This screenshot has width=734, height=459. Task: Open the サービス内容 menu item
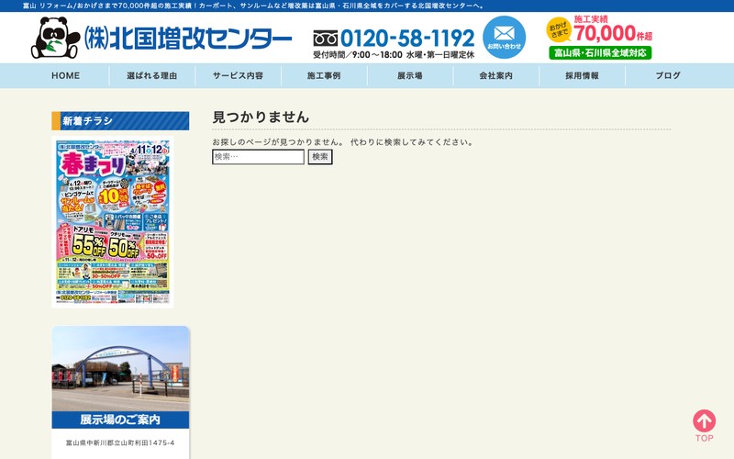tap(238, 75)
